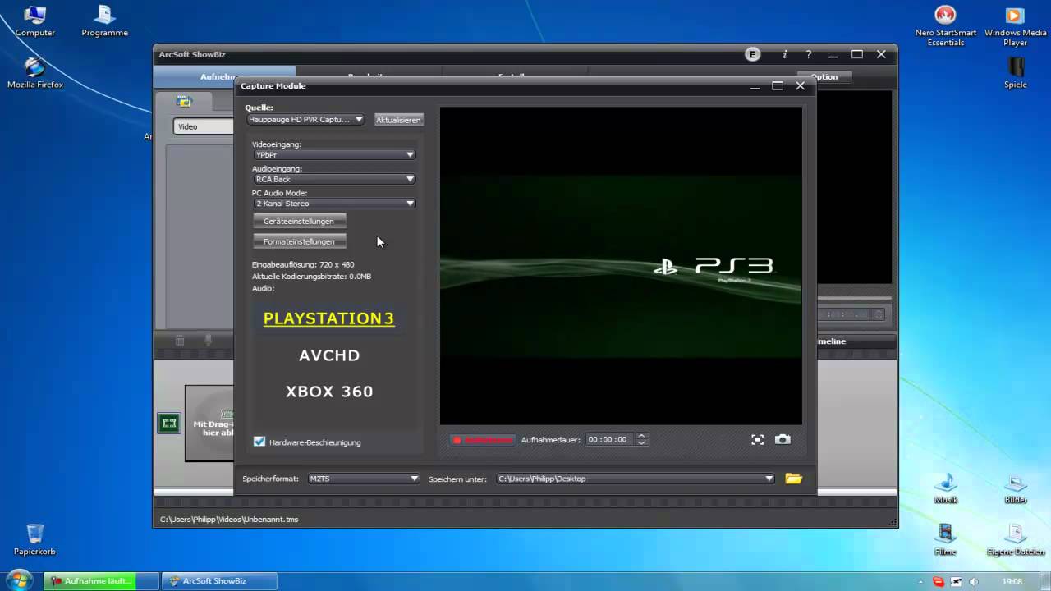Switch to the ArcSoft ShowBiz taskbar item

coord(219,581)
